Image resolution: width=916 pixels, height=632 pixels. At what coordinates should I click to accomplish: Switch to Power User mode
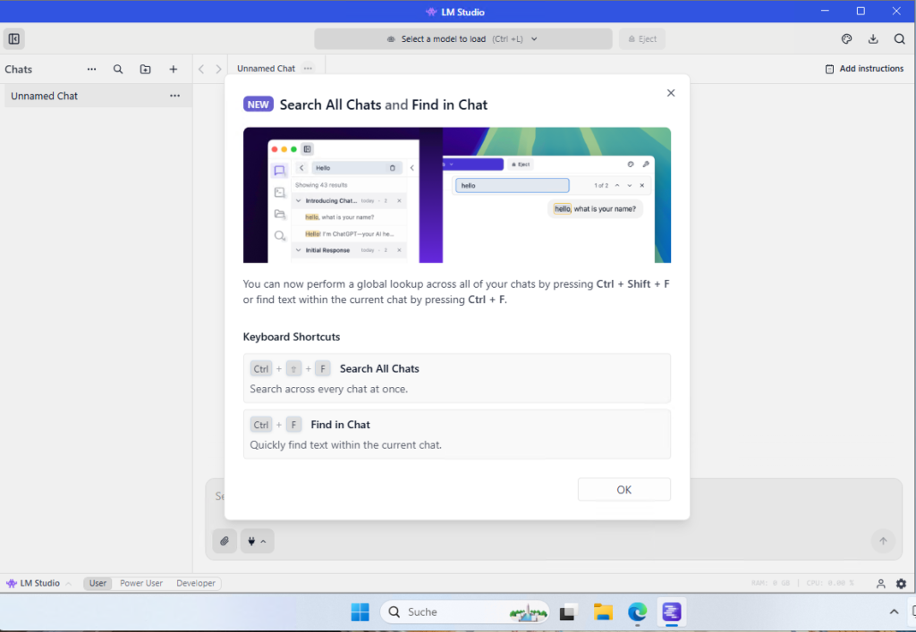[141, 584]
